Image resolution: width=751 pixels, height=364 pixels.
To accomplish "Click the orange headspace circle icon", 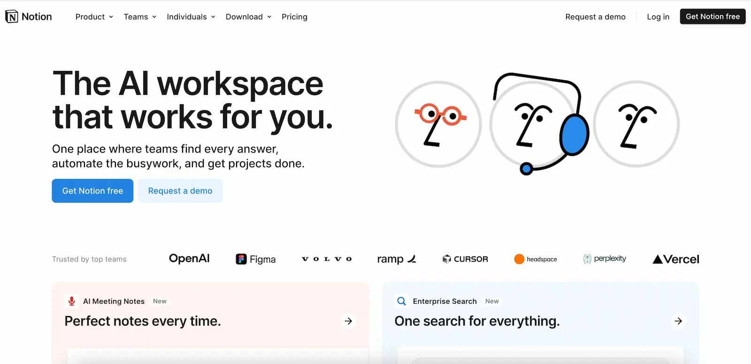I will (519, 259).
